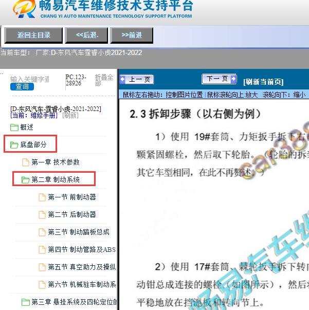Click page icon of 第二节 后制动器
The image size is (309, 310).
pyautogui.click(x=42, y=215)
